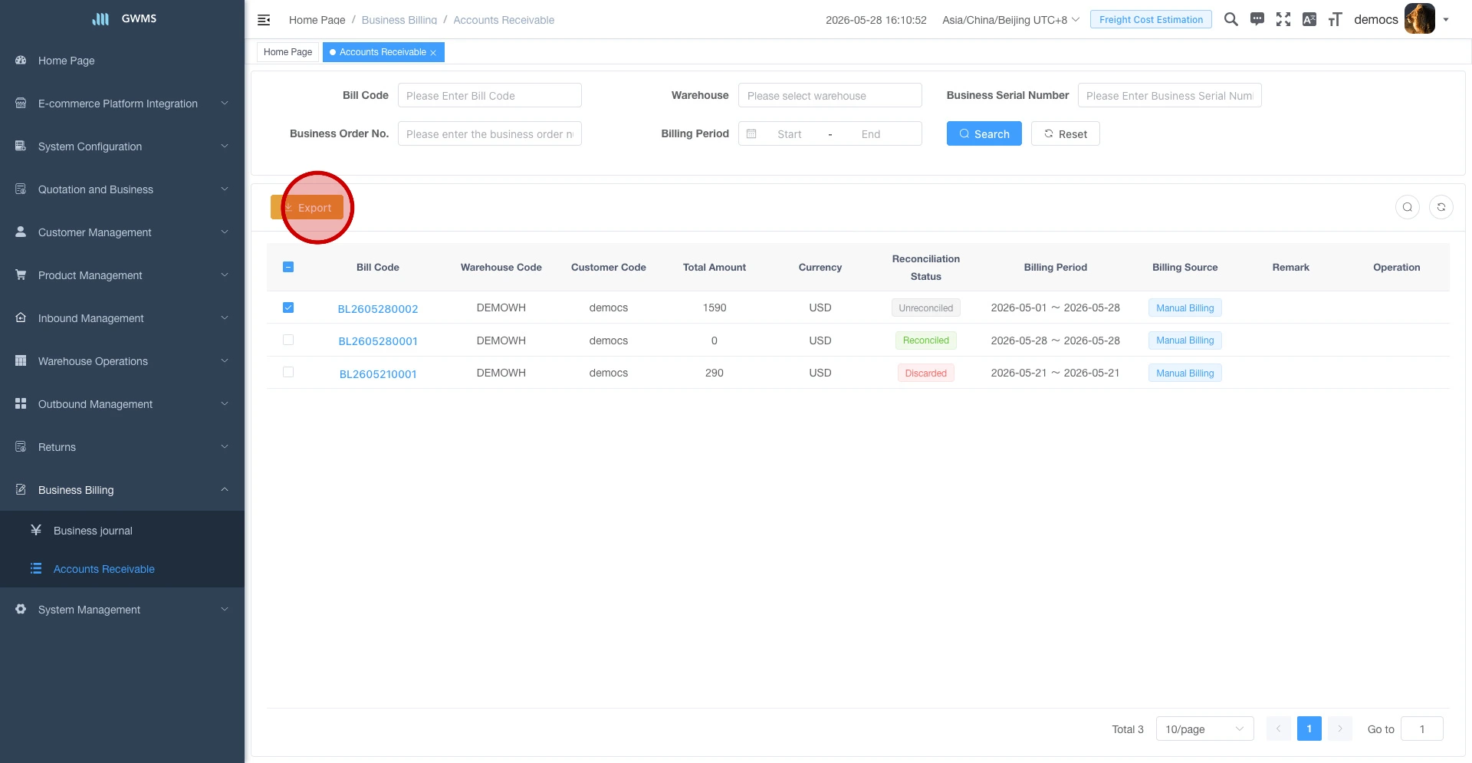The image size is (1472, 763).
Task: Open bill BL2605280001 link
Action: 378,340
